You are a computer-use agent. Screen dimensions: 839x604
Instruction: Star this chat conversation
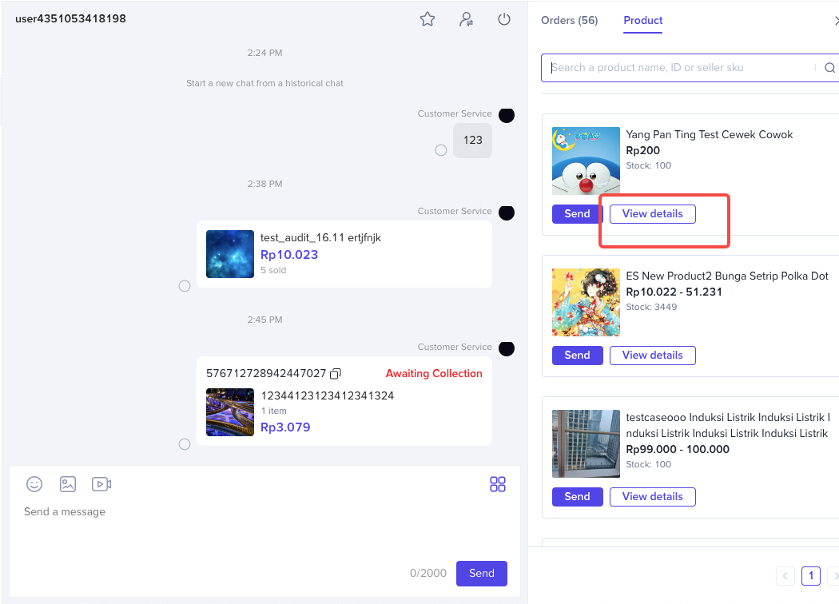click(x=427, y=19)
